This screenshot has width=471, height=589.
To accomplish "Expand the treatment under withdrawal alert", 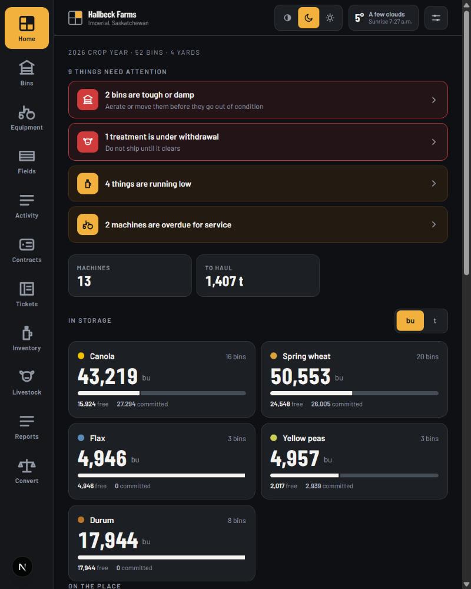I will [x=258, y=142].
